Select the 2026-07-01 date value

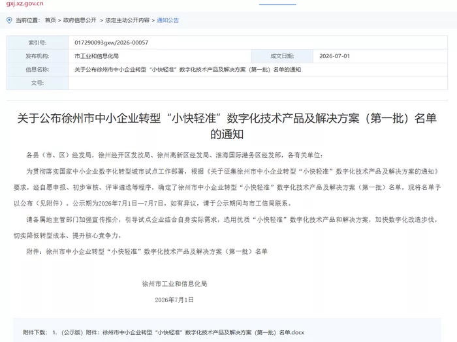[x=334, y=56]
